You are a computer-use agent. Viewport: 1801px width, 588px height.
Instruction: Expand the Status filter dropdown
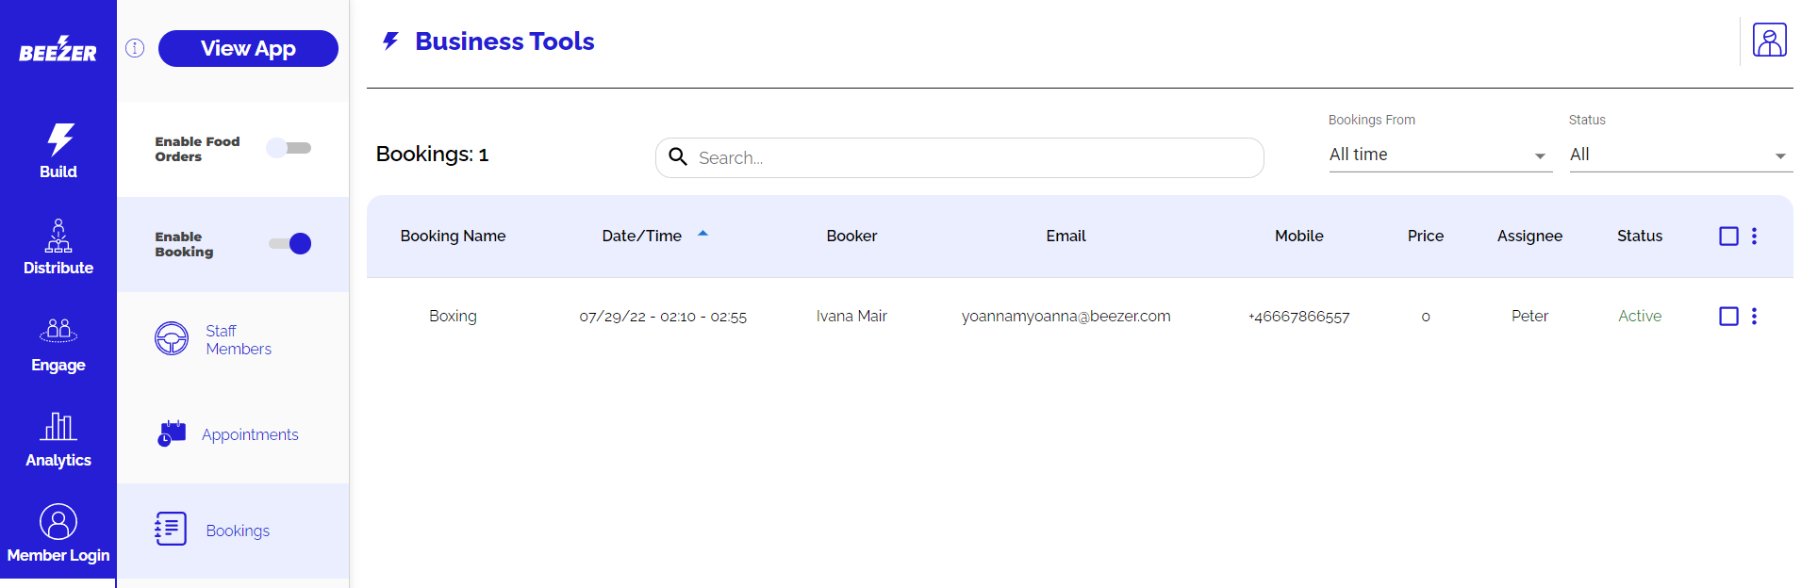click(1678, 155)
